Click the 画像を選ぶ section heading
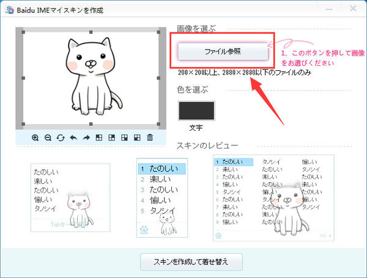This screenshot has width=367, height=278. coord(196,29)
